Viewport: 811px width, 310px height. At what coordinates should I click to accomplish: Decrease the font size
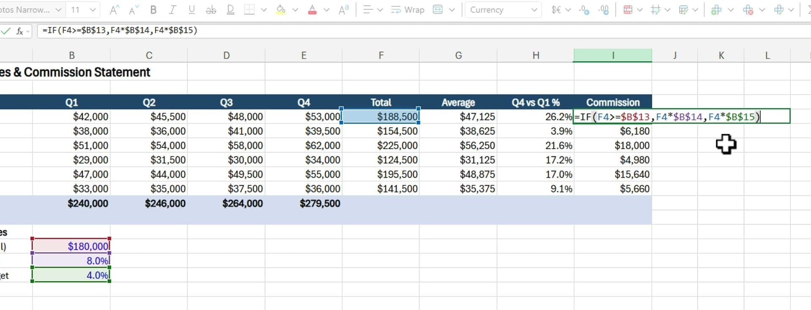(x=133, y=10)
